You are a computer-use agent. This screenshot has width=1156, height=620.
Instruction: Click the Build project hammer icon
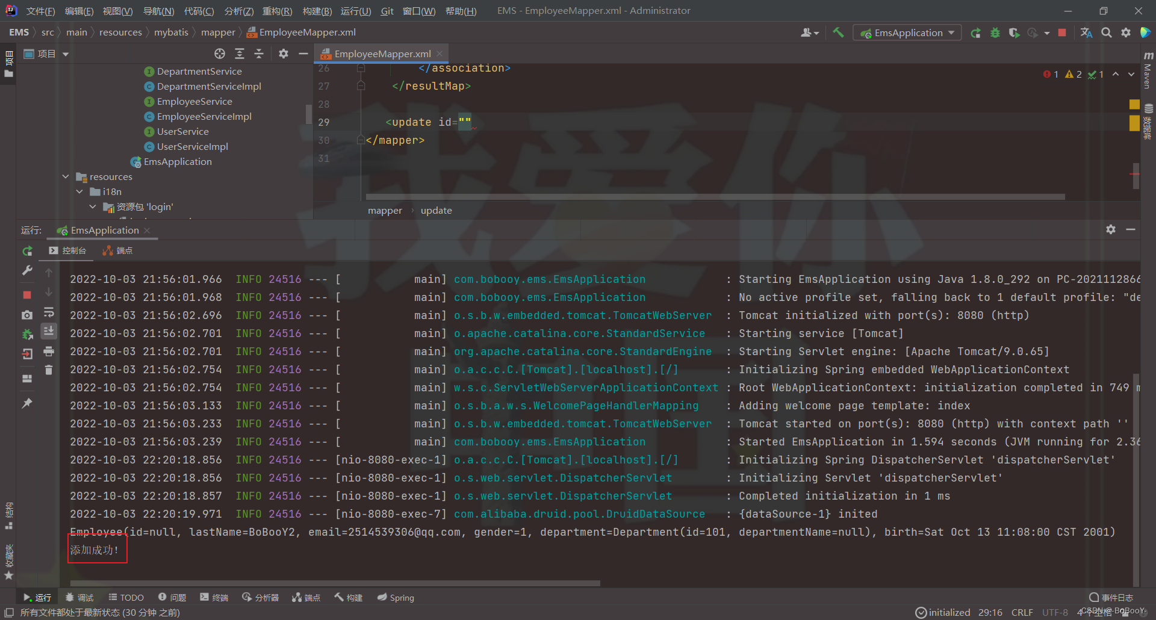pos(838,33)
